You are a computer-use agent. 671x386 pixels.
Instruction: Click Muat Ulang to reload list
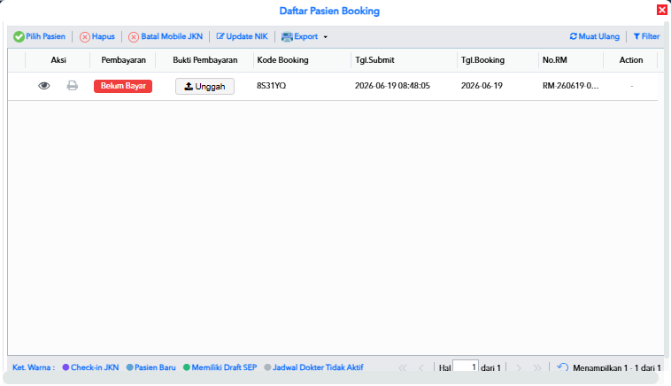click(594, 37)
